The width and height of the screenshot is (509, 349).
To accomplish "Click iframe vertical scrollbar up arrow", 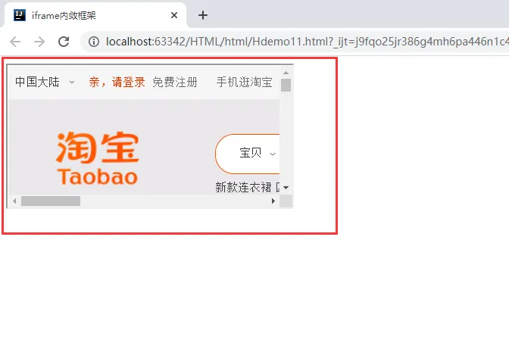I will (286, 73).
